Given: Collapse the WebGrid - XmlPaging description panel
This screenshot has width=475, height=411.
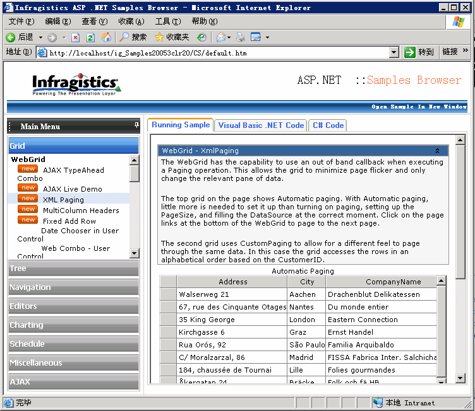Looking at the screenshot, I should pyautogui.click(x=437, y=151).
